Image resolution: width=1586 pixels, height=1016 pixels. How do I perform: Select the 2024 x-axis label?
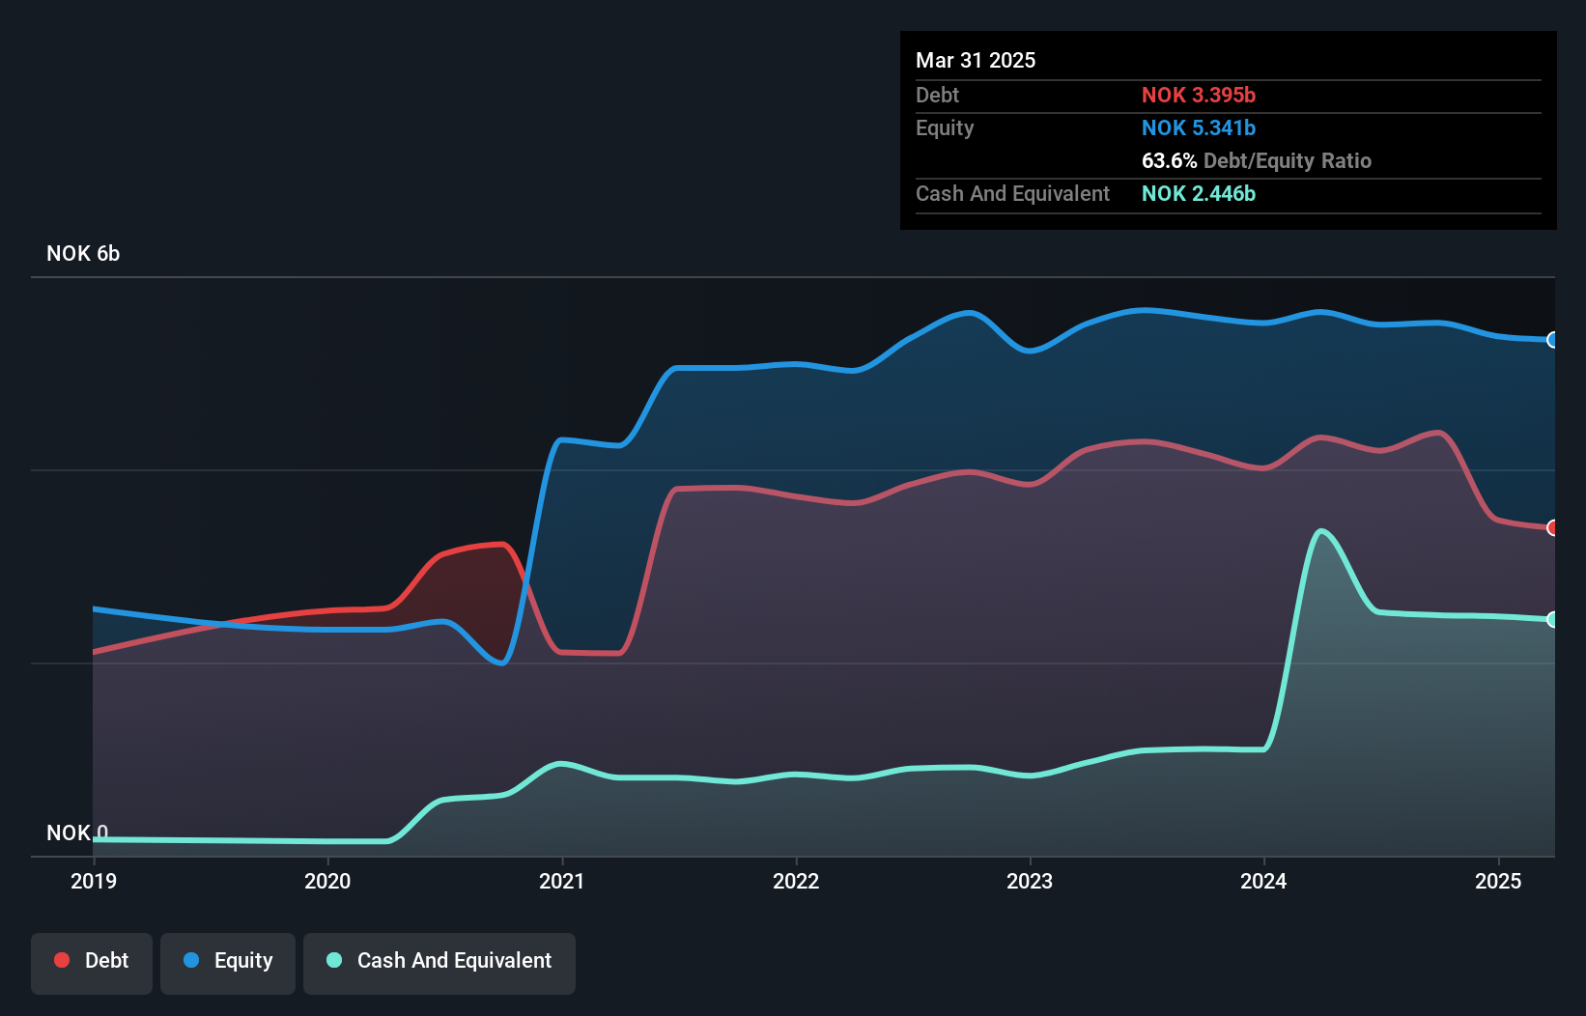coord(1263,881)
